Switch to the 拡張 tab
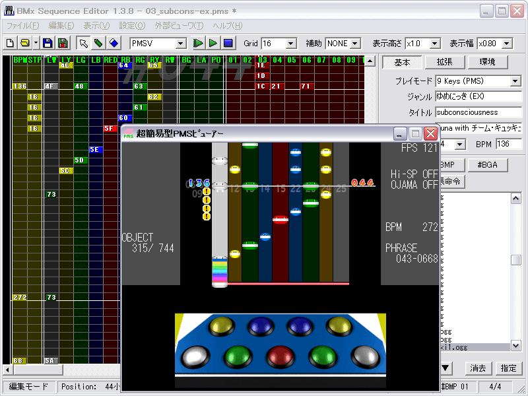 coord(444,62)
